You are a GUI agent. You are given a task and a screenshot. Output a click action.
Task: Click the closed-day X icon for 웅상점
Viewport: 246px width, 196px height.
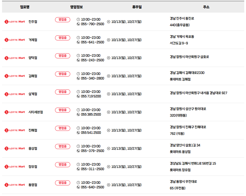click(109, 149)
